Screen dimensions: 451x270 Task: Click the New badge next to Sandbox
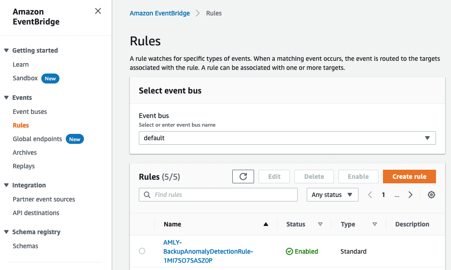50,78
